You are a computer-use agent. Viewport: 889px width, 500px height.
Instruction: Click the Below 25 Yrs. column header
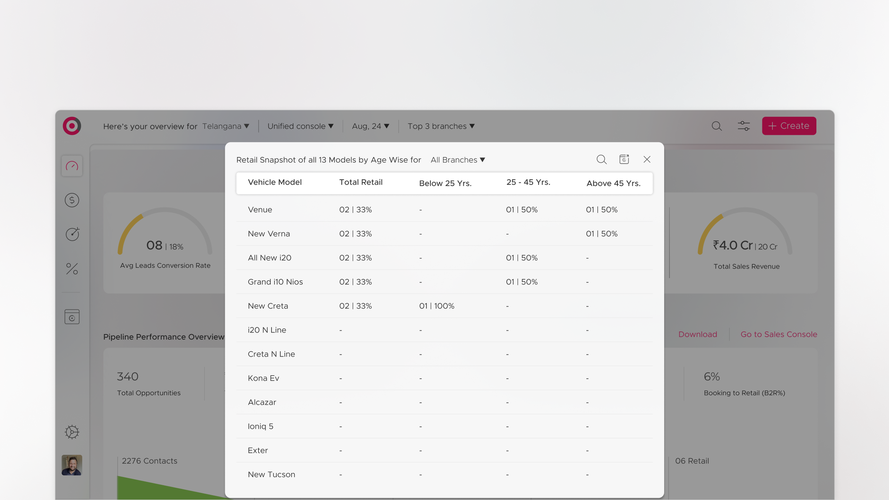coord(445,183)
